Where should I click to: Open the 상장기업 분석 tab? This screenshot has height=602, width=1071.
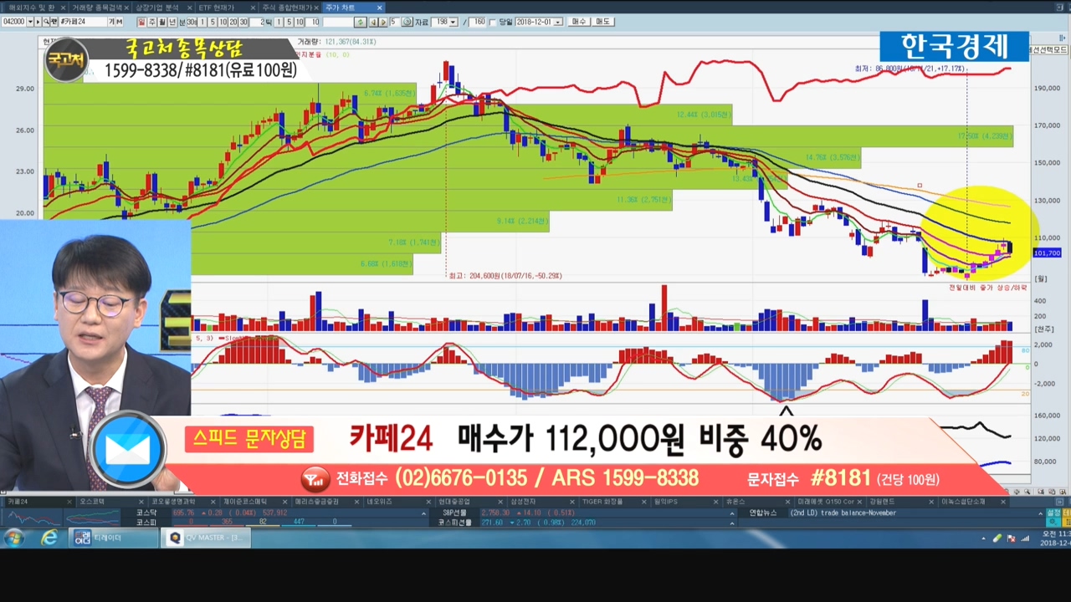(x=158, y=8)
